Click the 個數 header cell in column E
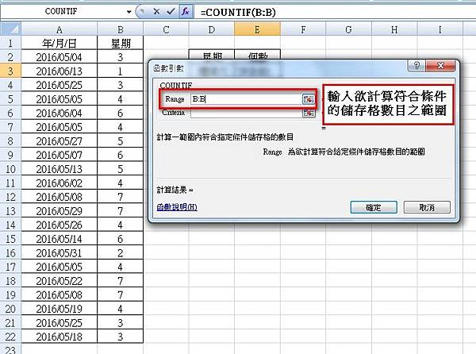The image size is (476, 354). 257,55
